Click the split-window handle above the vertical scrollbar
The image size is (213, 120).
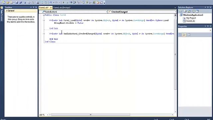[175, 15]
